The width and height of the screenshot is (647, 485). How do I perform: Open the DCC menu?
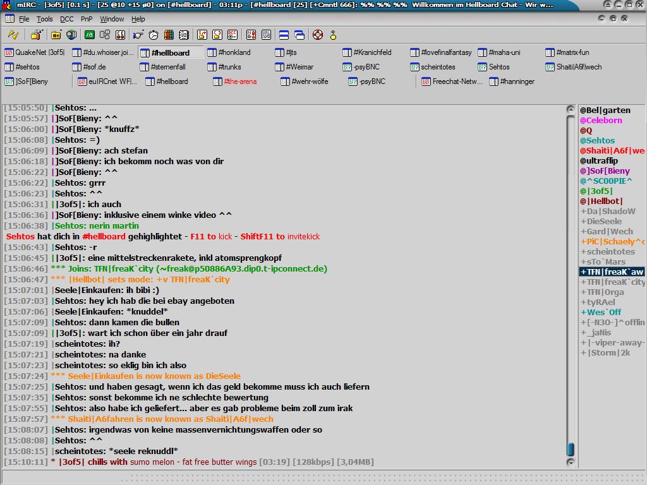(66, 19)
